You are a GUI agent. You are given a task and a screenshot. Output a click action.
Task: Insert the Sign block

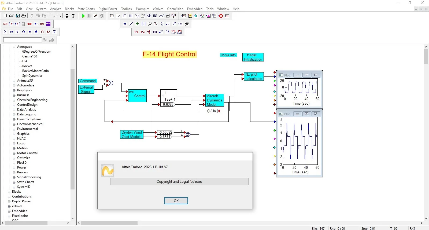tap(180, 24)
